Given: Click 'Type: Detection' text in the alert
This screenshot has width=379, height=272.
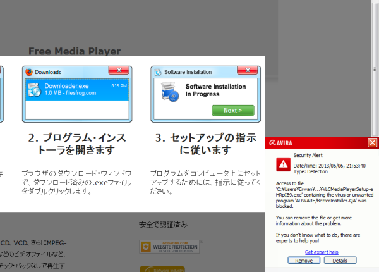Looking at the screenshot, I should pos(311,171).
